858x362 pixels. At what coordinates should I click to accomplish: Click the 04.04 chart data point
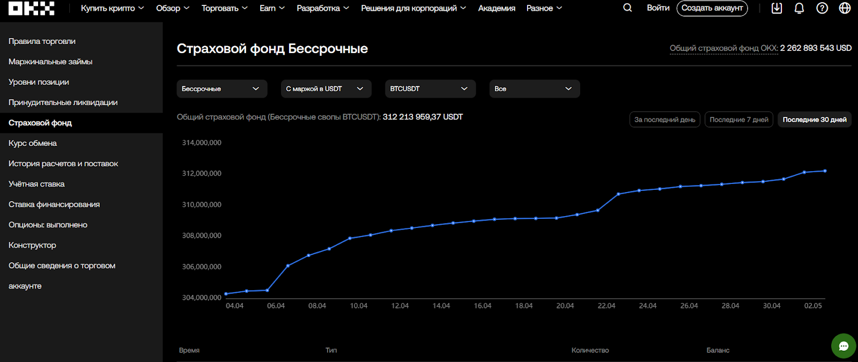(226, 294)
